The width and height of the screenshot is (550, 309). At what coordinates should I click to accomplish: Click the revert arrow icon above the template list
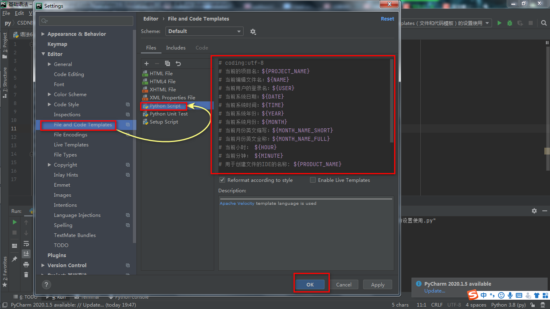[178, 64]
